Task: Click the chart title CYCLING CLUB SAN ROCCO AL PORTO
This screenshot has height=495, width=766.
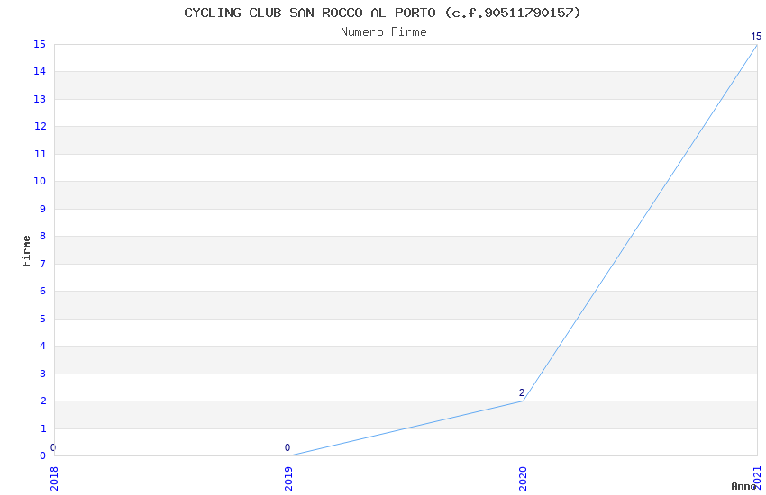Action: click(382, 13)
